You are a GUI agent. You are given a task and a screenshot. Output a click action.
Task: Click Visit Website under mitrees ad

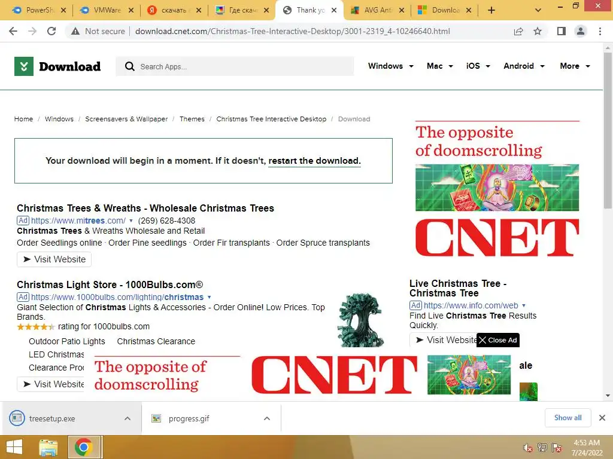[x=54, y=259]
